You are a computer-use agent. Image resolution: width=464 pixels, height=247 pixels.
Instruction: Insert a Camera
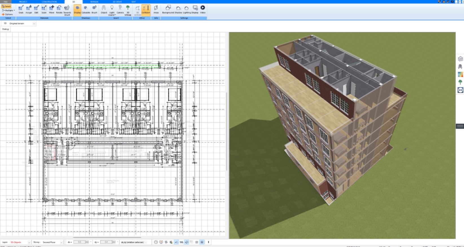coord(120,9)
